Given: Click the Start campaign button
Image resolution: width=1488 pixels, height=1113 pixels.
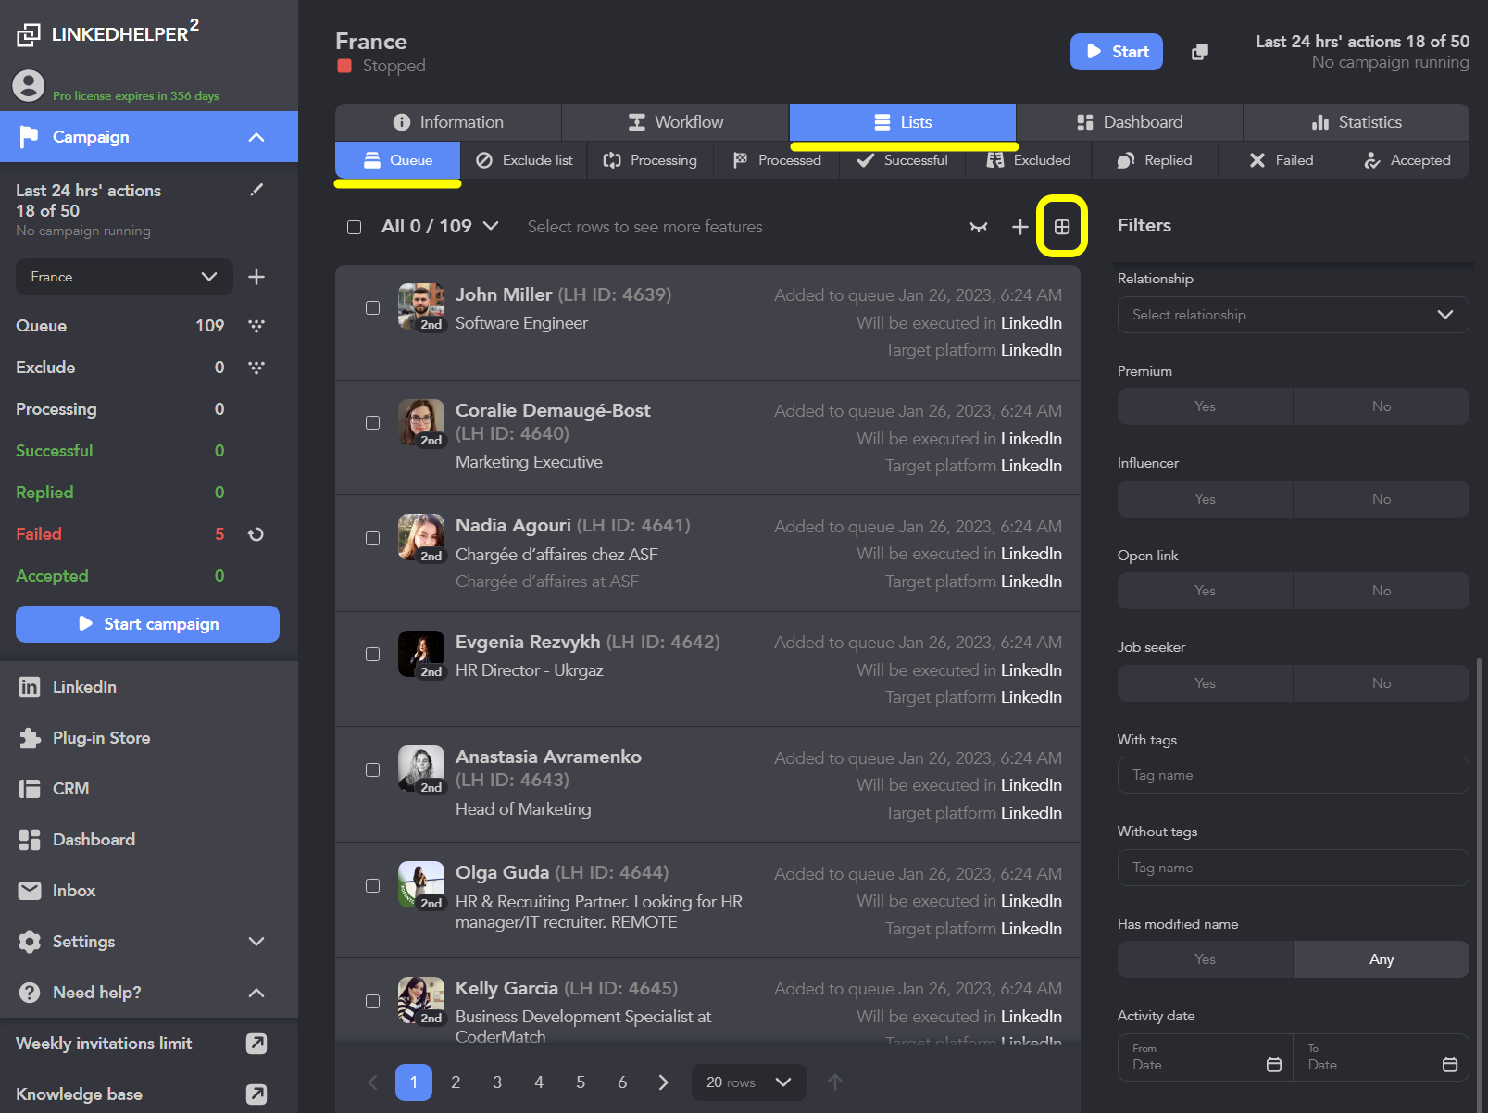Looking at the screenshot, I should point(147,624).
